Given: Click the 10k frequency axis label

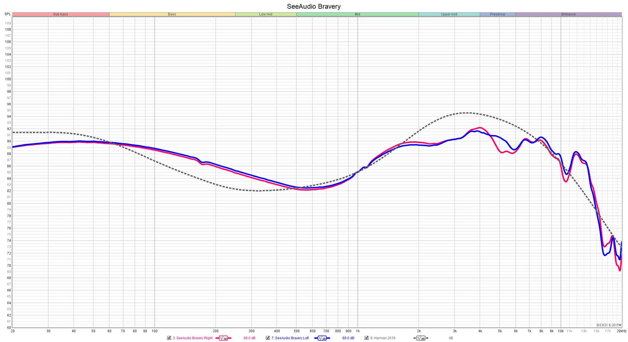Looking at the screenshot, I should tap(561, 331).
